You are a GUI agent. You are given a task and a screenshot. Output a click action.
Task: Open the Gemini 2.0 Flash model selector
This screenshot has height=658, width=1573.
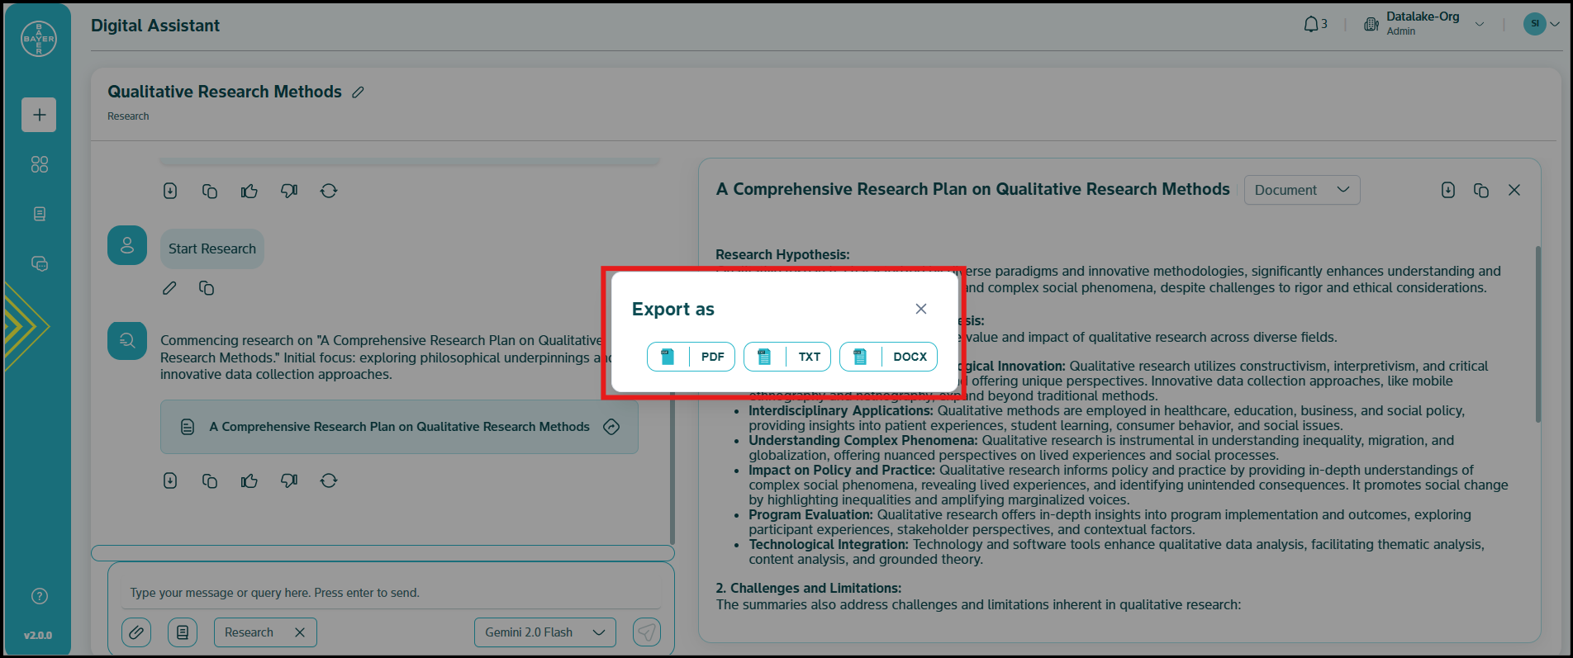point(544,632)
